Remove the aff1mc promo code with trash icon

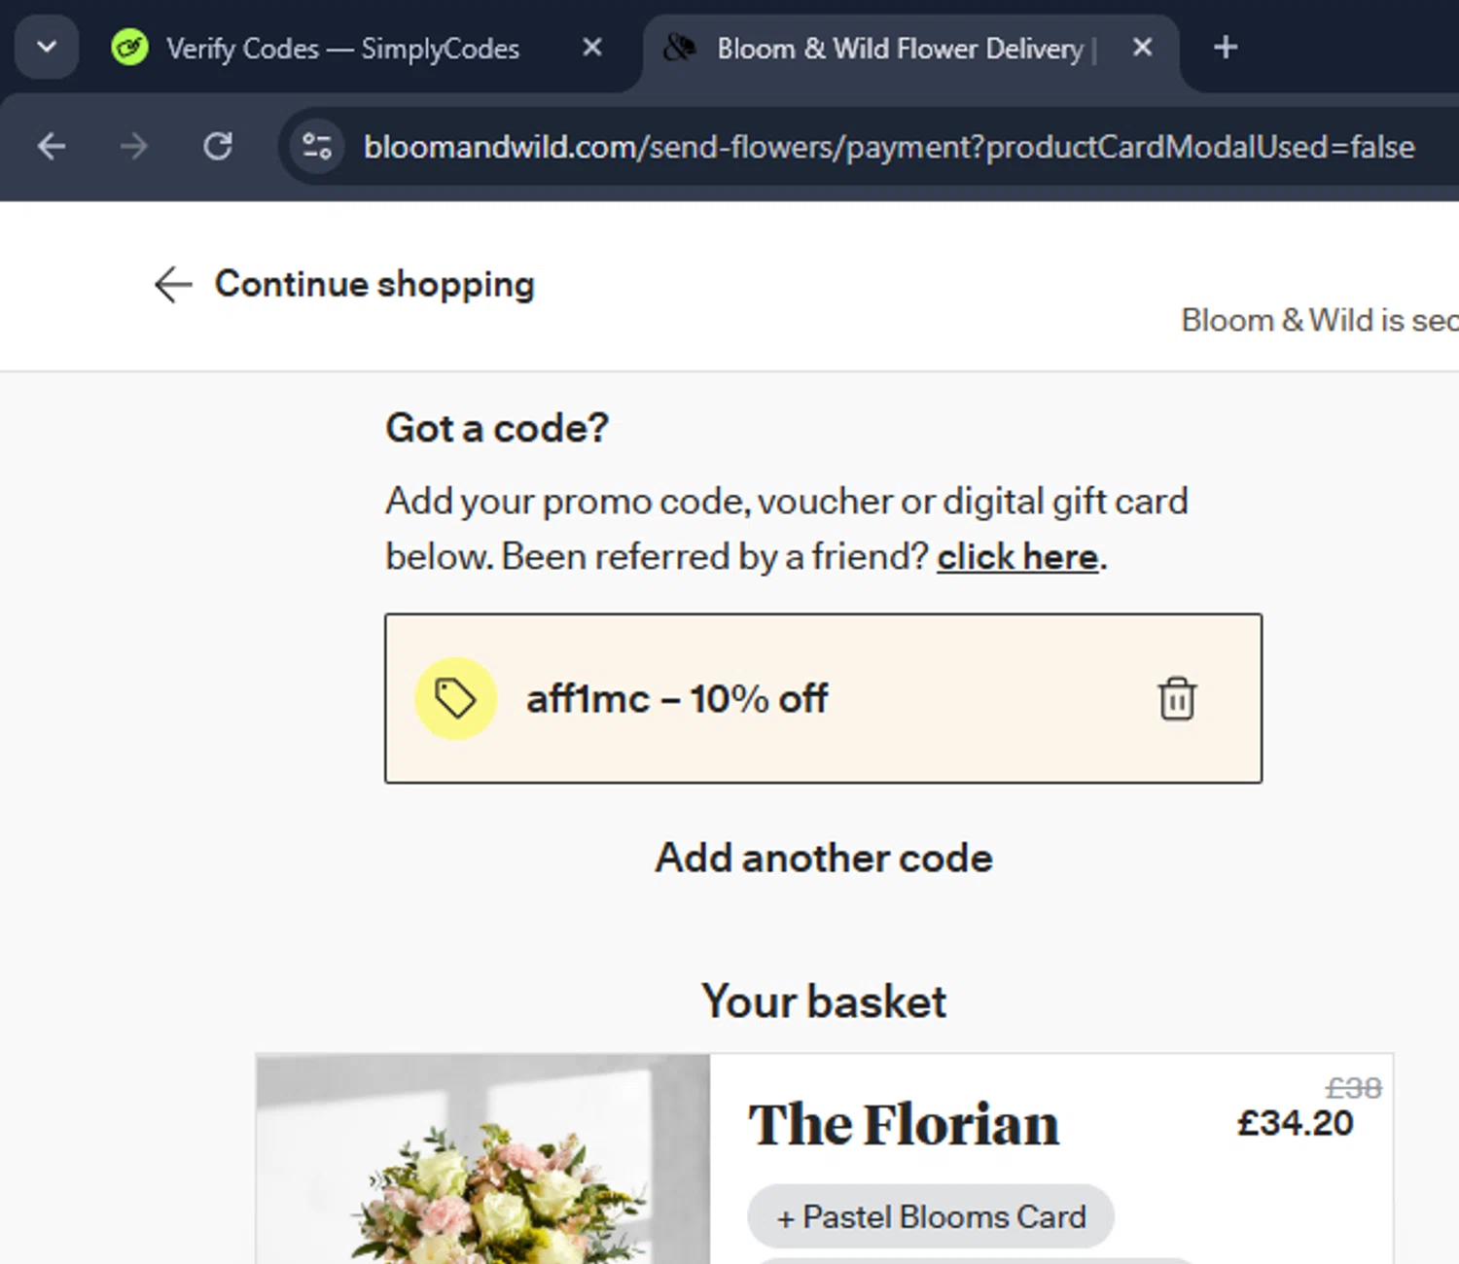coord(1177,698)
